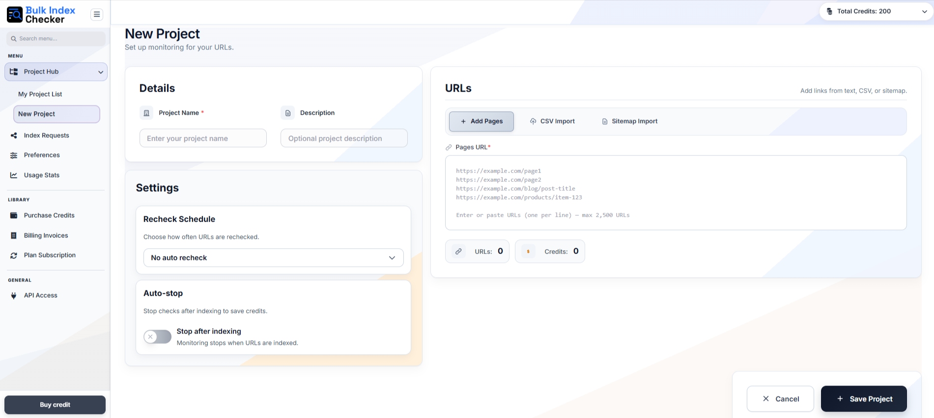934x418 pixels.
Task: Click the plus icon on Add Pages
Action: pos(463,121)
